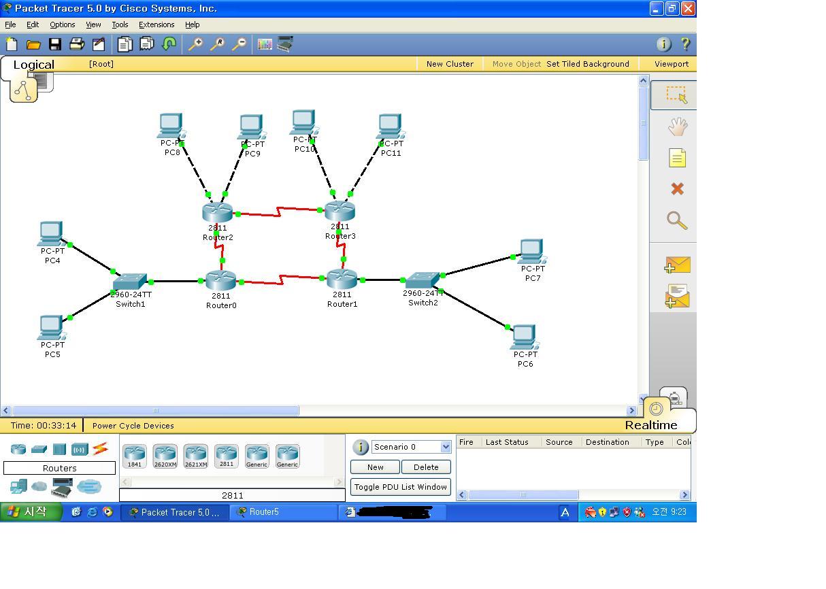Click the Start button in taskbar
The height and width of the screenshot is (589, 826).
(31, 512)
